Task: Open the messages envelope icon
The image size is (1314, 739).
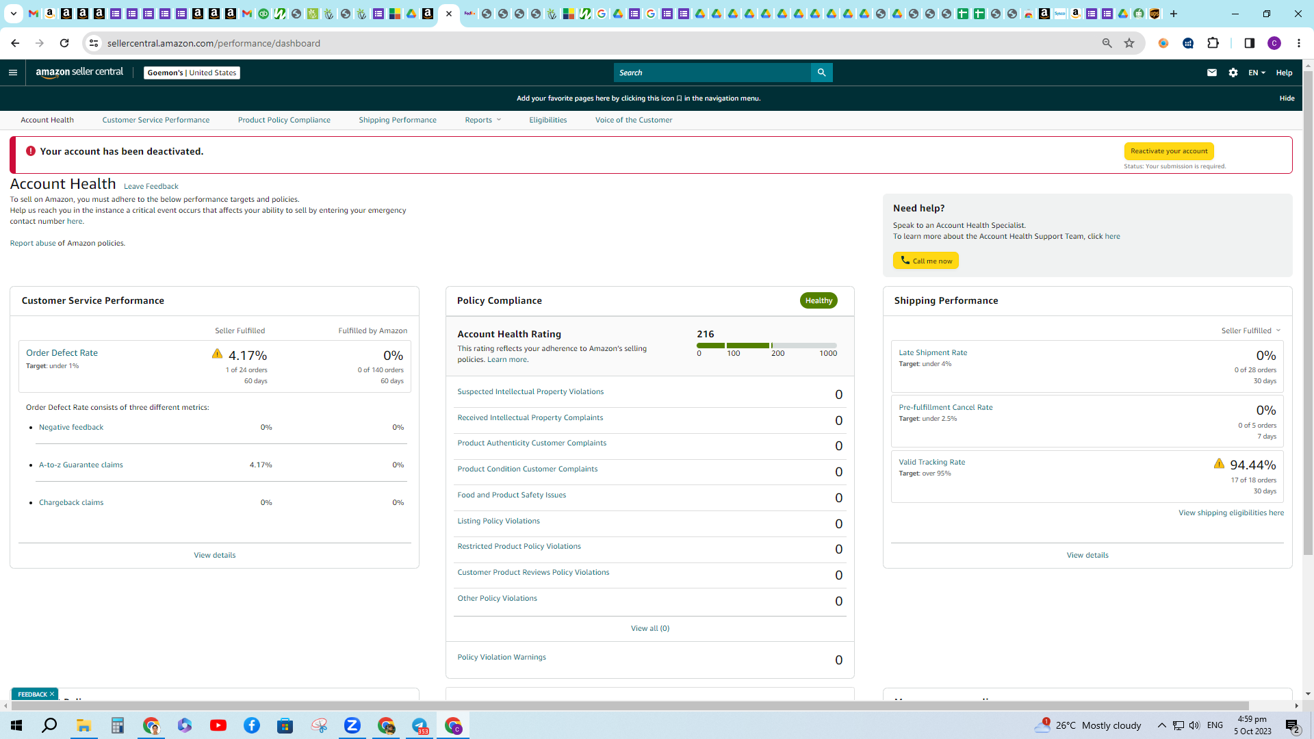Action: pyautogui.click(x=1212, y=73)
